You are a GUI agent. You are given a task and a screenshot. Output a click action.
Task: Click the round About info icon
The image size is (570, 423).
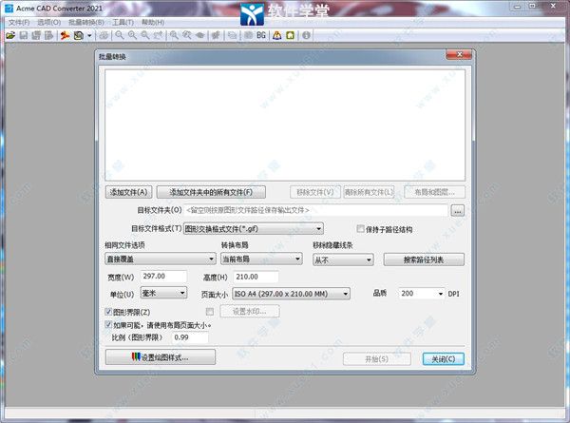[x=306, y=35]
